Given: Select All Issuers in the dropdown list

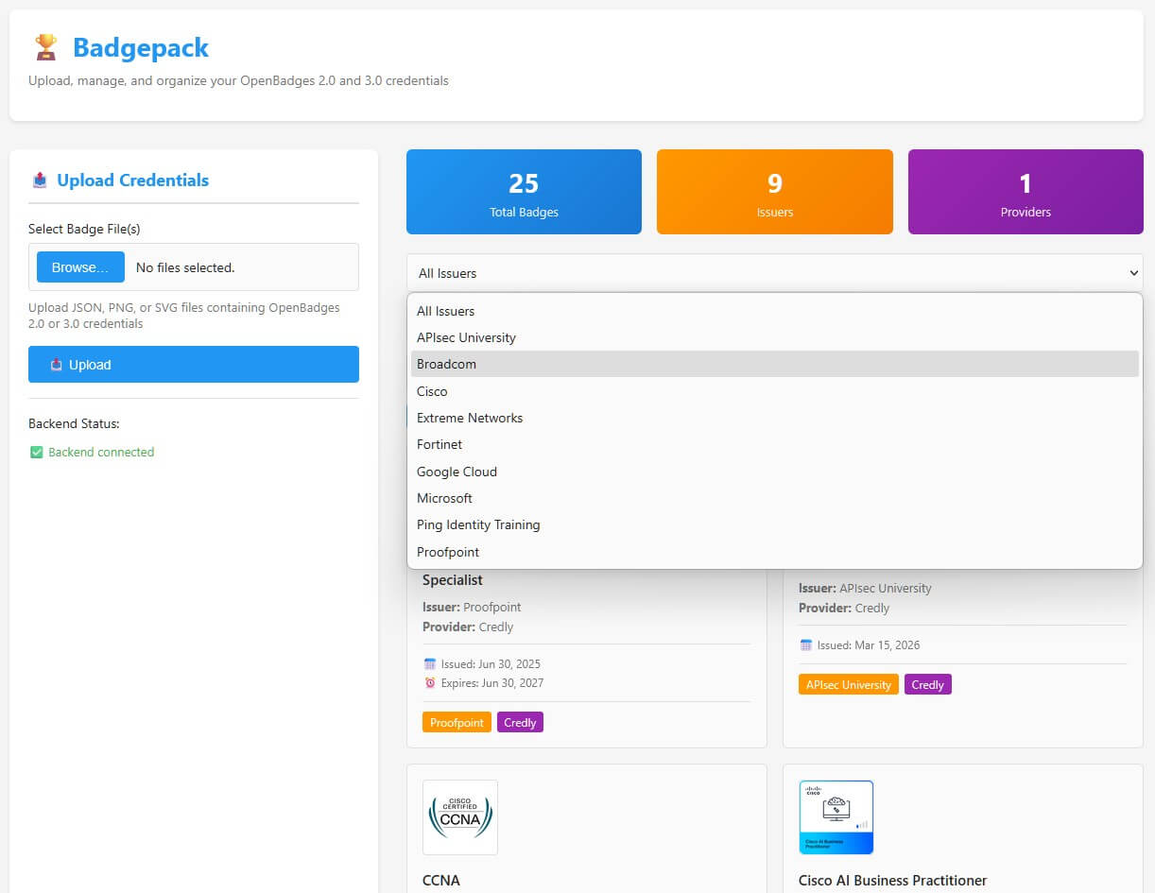Looking at the screenshot, I should click(x=775, y=311).
